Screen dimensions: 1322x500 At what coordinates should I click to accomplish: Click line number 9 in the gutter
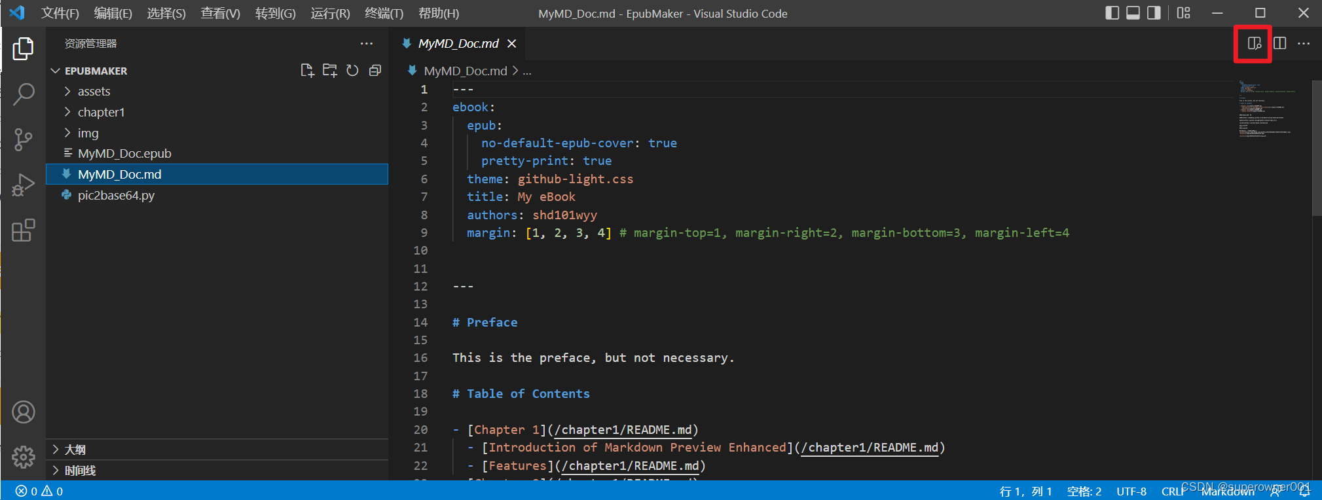424,233
